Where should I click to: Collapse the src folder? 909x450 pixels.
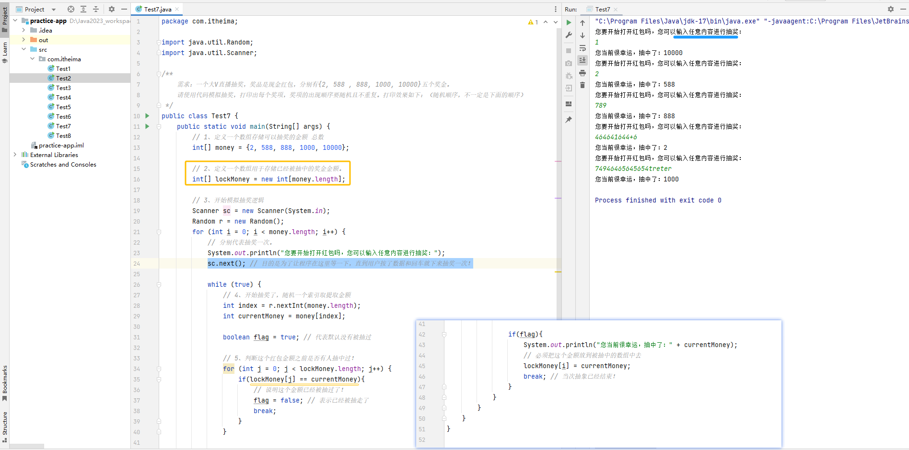pos(23,49)
